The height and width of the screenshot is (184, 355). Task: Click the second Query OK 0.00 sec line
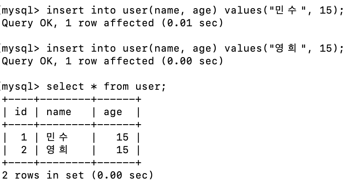click(112, 61)
